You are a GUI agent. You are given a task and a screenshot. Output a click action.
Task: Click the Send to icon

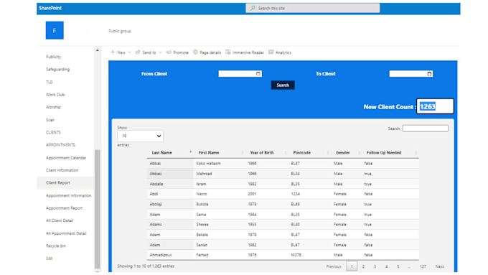[138, 52]
